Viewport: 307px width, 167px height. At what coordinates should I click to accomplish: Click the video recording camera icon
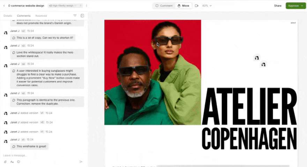point(196,6)
